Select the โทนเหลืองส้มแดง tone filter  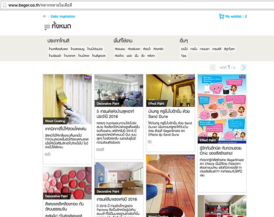tap(58, 49)
